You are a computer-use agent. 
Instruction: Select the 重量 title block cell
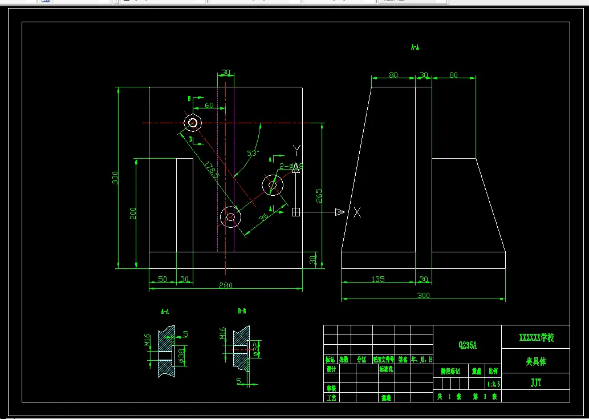click(477, 371)
